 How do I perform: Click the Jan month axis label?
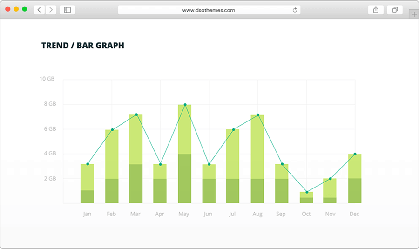tap(87, 214)
